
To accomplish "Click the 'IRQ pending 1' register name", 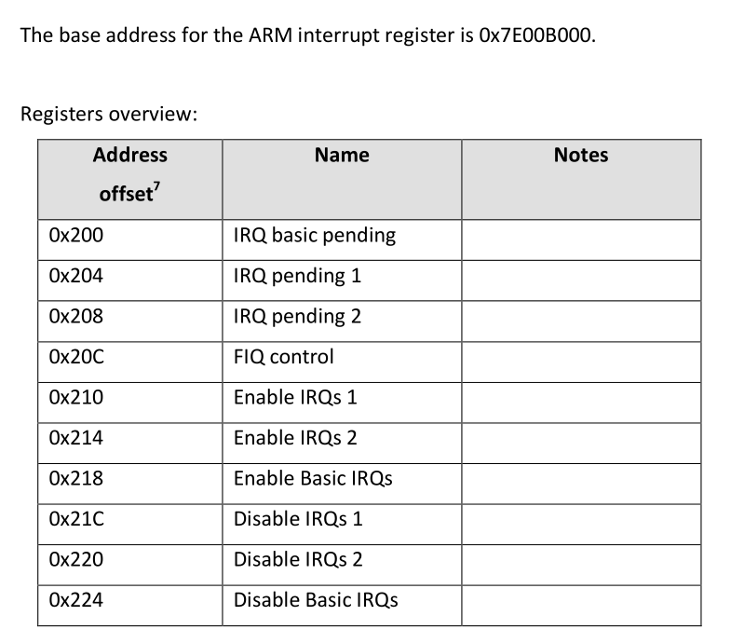I will (x=297, y=276).
